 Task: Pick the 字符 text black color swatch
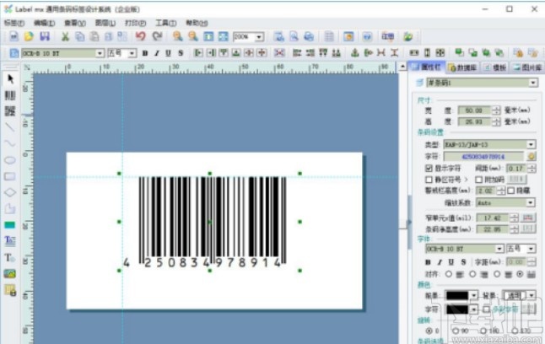coord(457,309)
